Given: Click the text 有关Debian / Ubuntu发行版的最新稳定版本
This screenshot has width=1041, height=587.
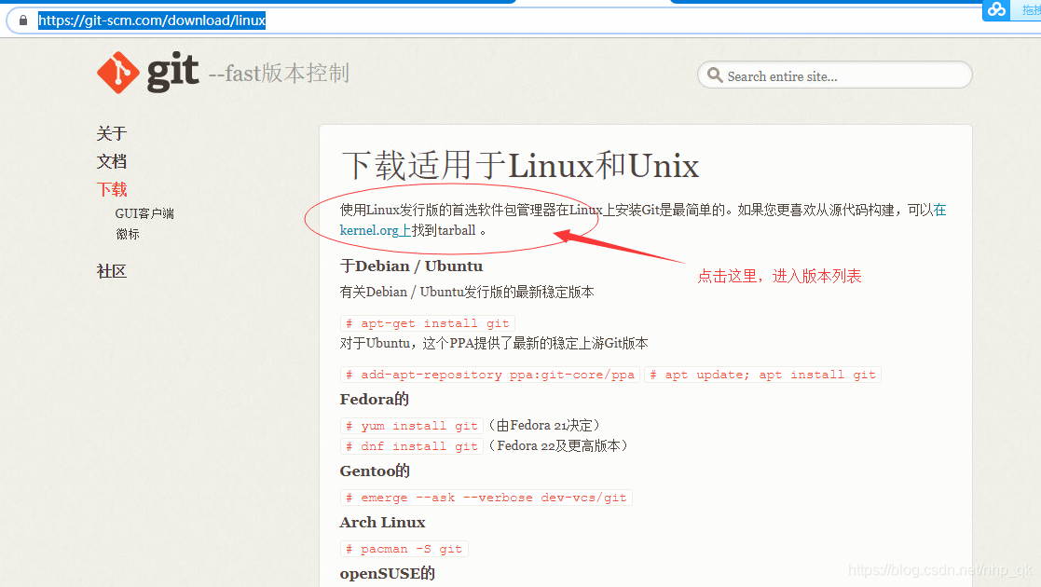Looking at the screenshot, I should [x=467, y=293].
